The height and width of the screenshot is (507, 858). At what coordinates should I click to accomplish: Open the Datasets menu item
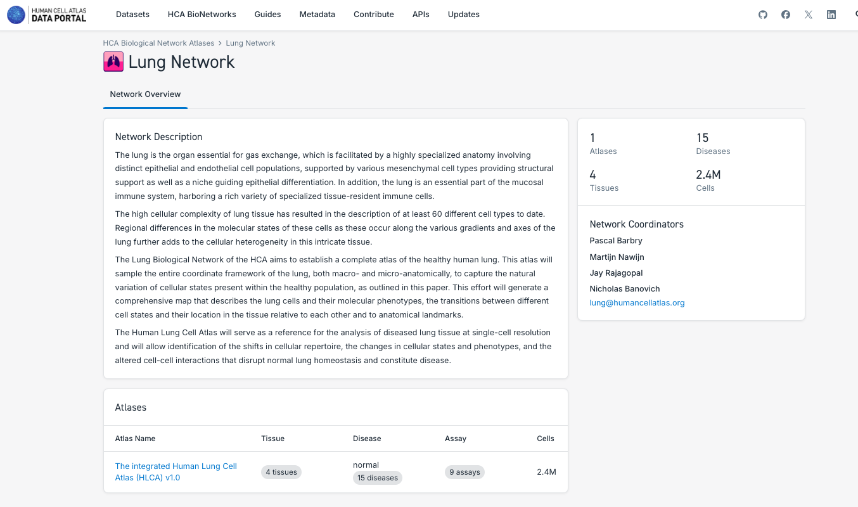pyautogui.click(x=132, y=15)
